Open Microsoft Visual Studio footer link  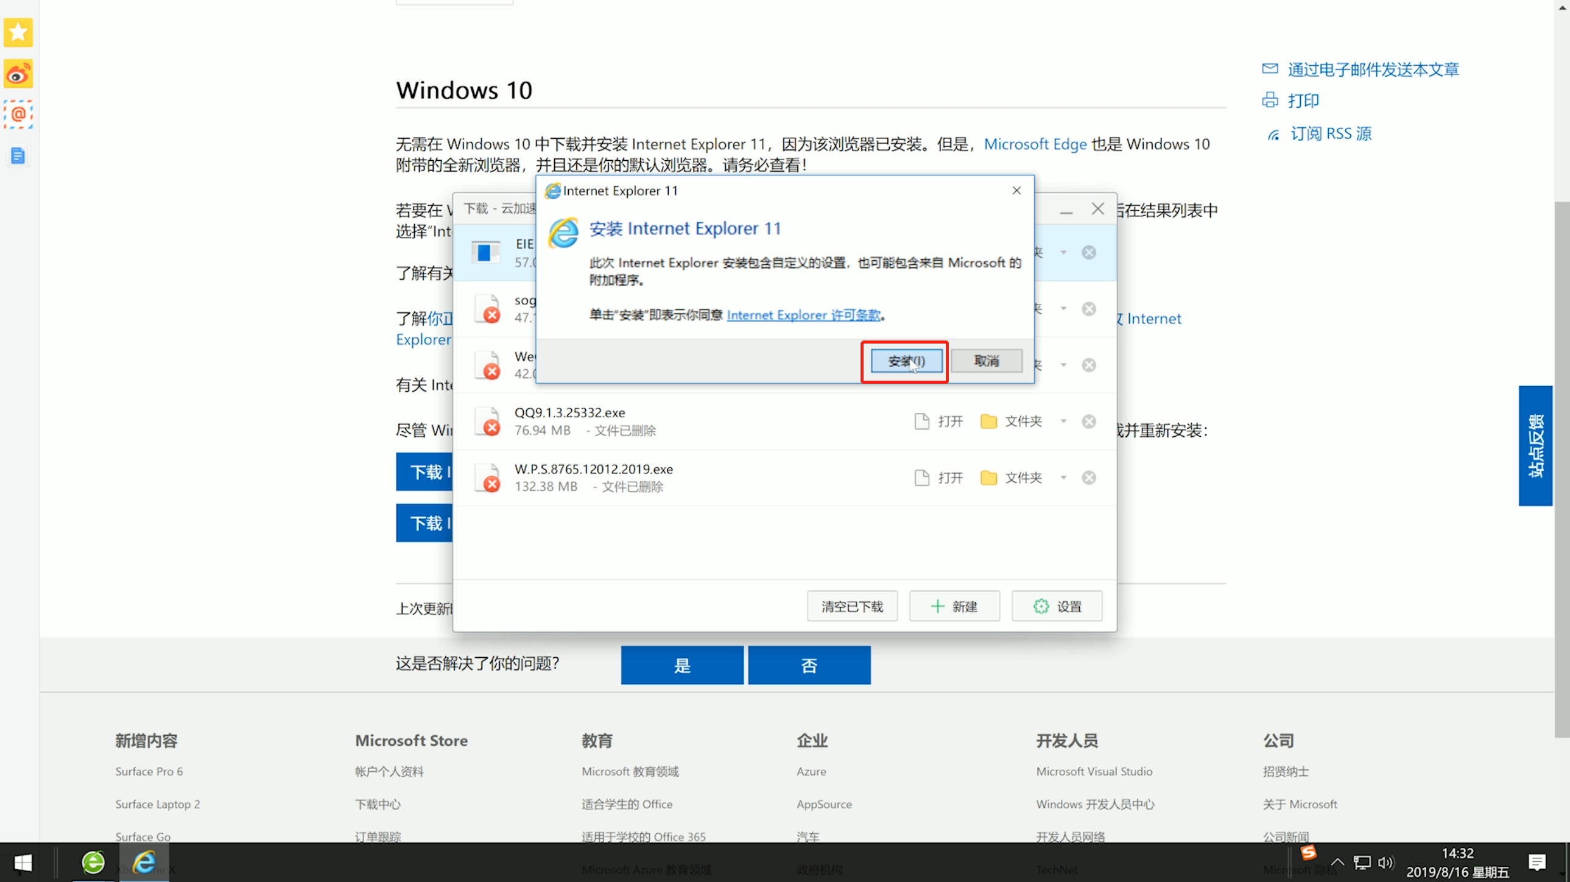[1094, 772]
